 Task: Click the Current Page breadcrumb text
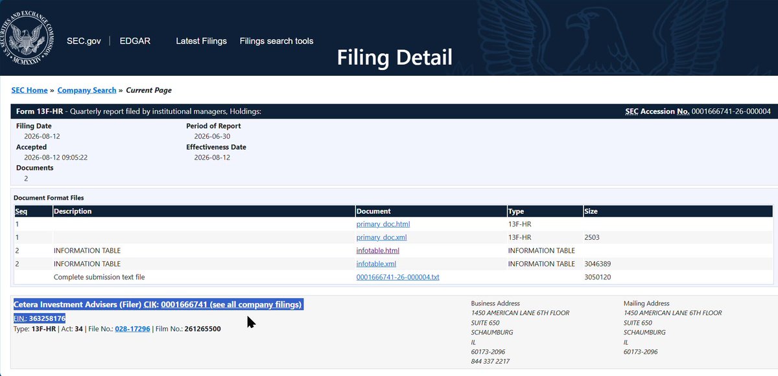(x=148, y=90)
